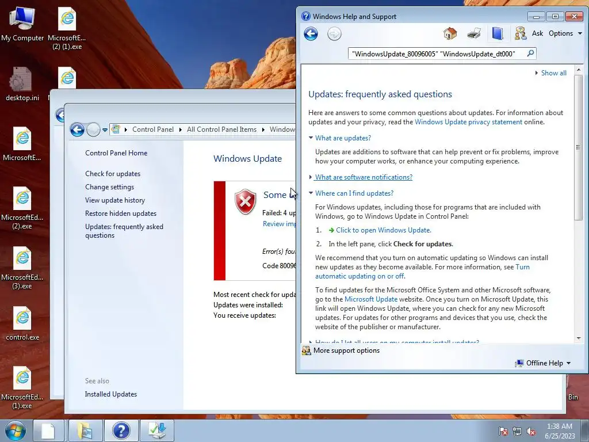Select MicrosoftE... (2) (1).exe desktop icon
This screenshot has height=442, width=589.
pos(67,29)
